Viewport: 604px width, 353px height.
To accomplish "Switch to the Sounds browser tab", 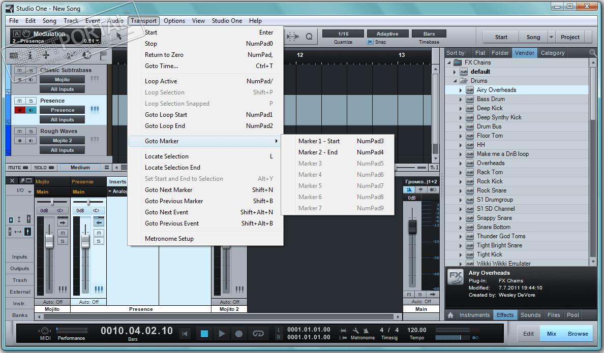I will coord(530,315).
